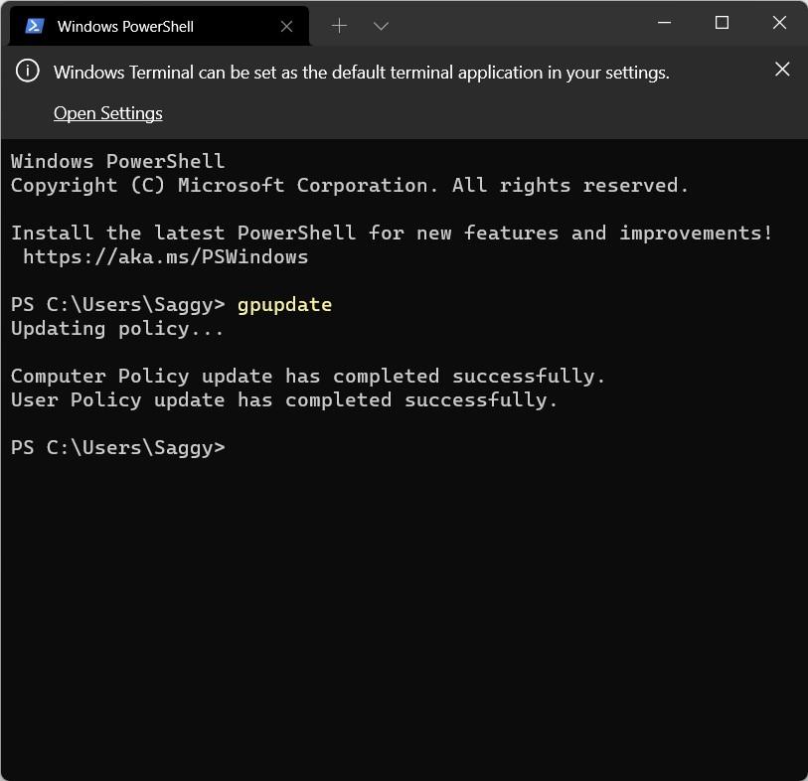Close the Windows PowerShell tab
This screenshot has height=781, width=808.
pos(286,27)
